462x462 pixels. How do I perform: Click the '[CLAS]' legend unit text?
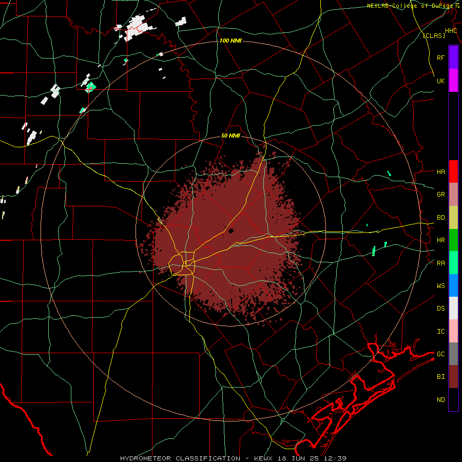click(x=434, y=36)
